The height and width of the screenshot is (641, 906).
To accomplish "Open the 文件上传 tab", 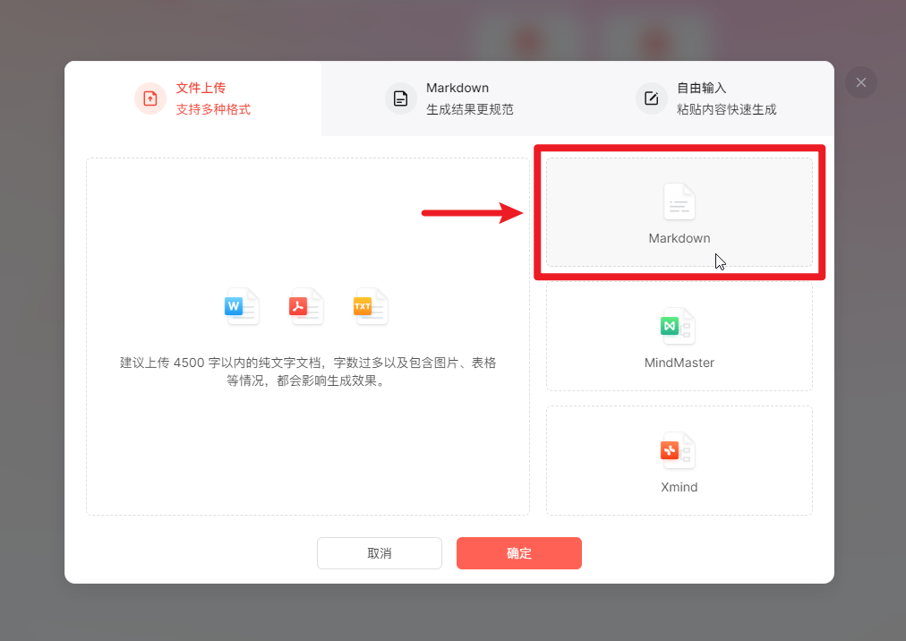I will 192,97.
